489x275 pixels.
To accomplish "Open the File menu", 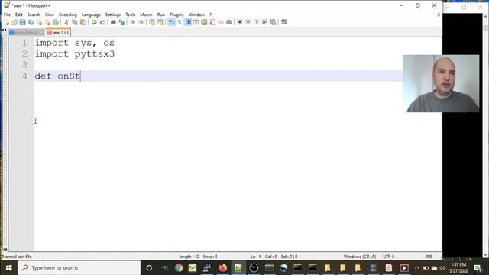I will click(7, 15).
